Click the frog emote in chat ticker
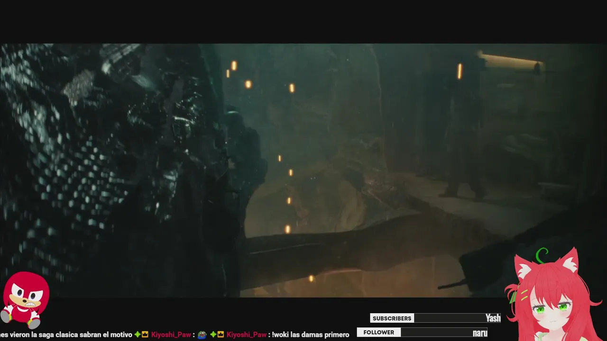 [x=202, y=335]
